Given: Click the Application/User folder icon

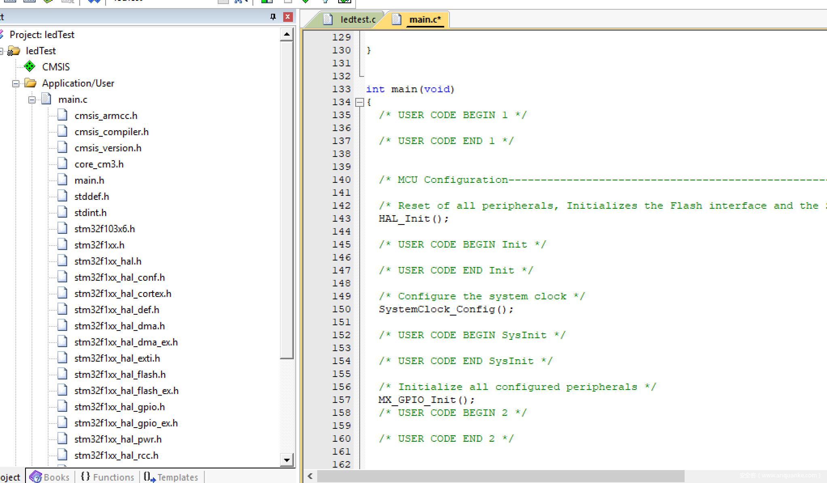Looking at the screenshot, I should pos(30,83).
